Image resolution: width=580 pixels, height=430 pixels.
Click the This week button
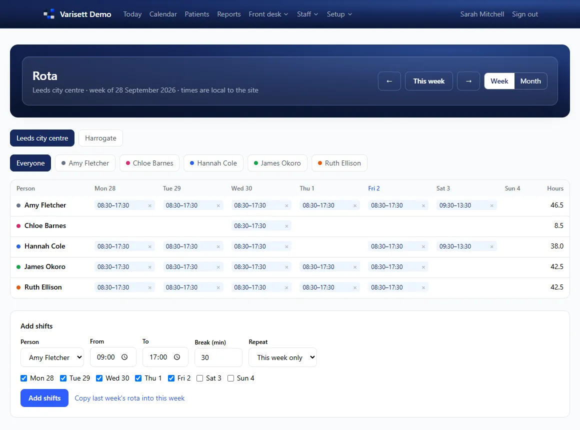coord(428,81)
